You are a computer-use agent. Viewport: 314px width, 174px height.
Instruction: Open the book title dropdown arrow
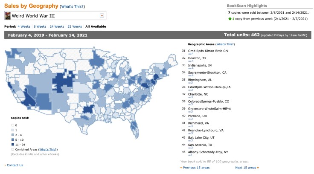point(102,16)
